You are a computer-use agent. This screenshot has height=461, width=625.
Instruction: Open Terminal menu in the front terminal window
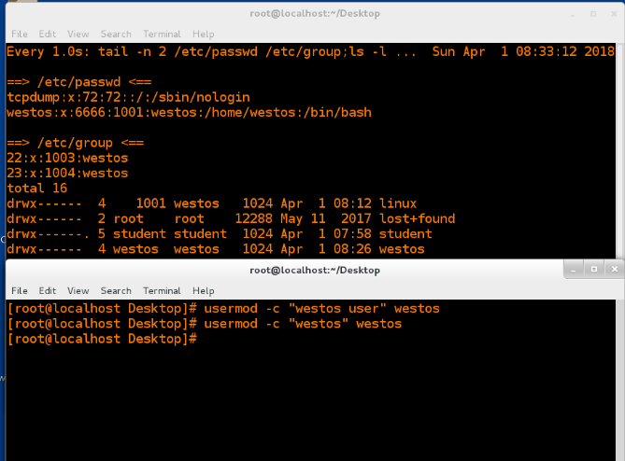(x=162, y=291)
